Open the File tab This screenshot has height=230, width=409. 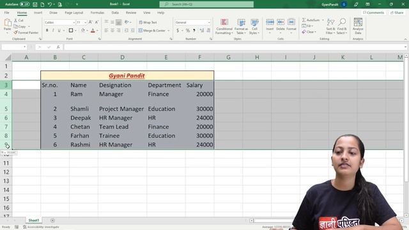7,13
